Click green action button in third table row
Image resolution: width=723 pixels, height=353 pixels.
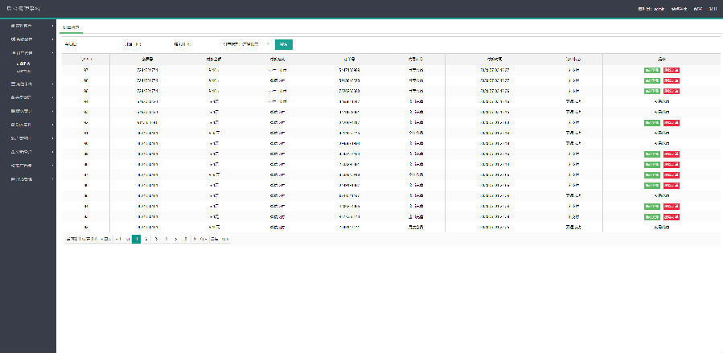pyautogui.click(x=652, y=91)
